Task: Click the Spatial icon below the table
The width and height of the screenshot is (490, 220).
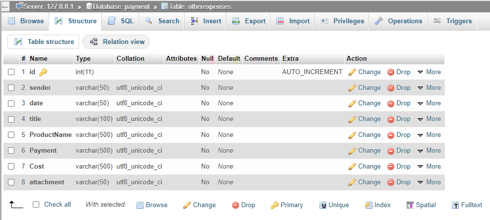Action: coord(410,205)
